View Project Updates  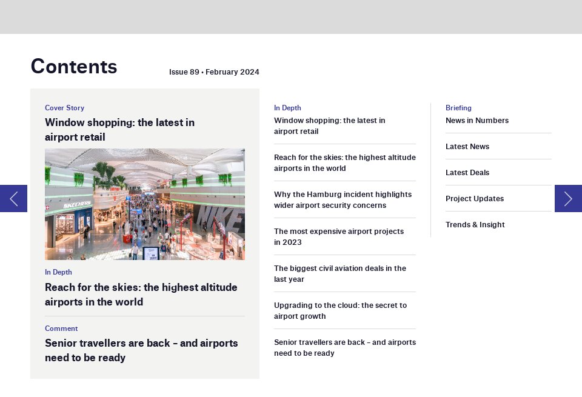click(x=475, y=199)
